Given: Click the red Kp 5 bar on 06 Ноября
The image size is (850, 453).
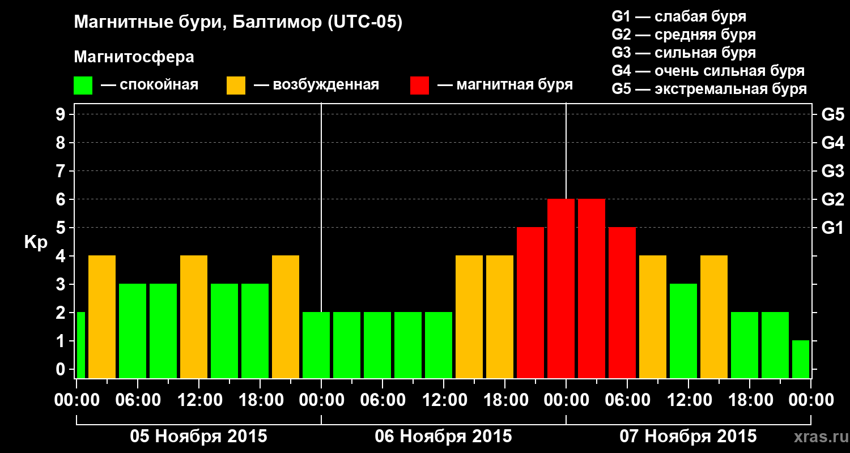Looking at the screenshot, I should point(530,302).
